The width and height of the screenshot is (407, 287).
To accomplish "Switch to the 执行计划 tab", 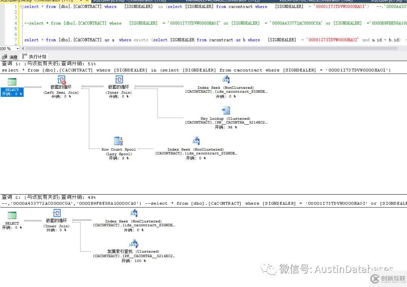I will coord(38,56).
